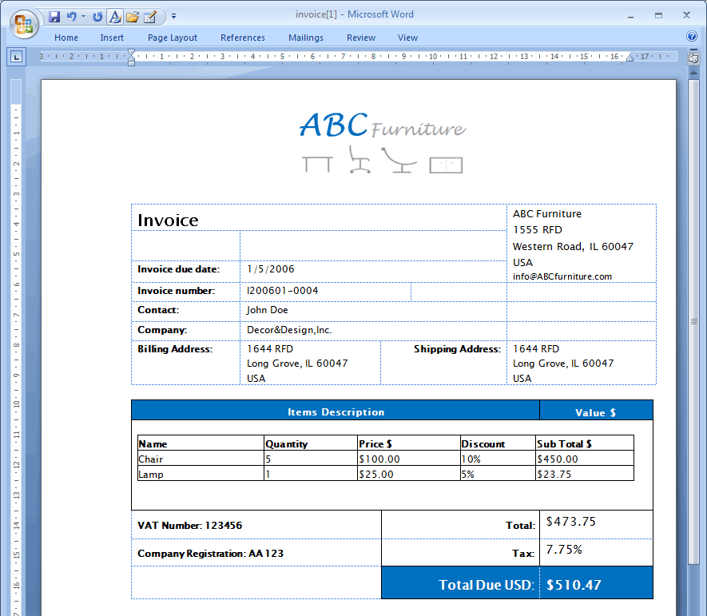This screenshot has height=616, width=707.
Task: Click the right indent marker on ruler
Action: tap(630, 58)
